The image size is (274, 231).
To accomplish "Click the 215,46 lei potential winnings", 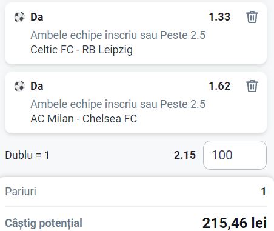I will tap(235, 223).
